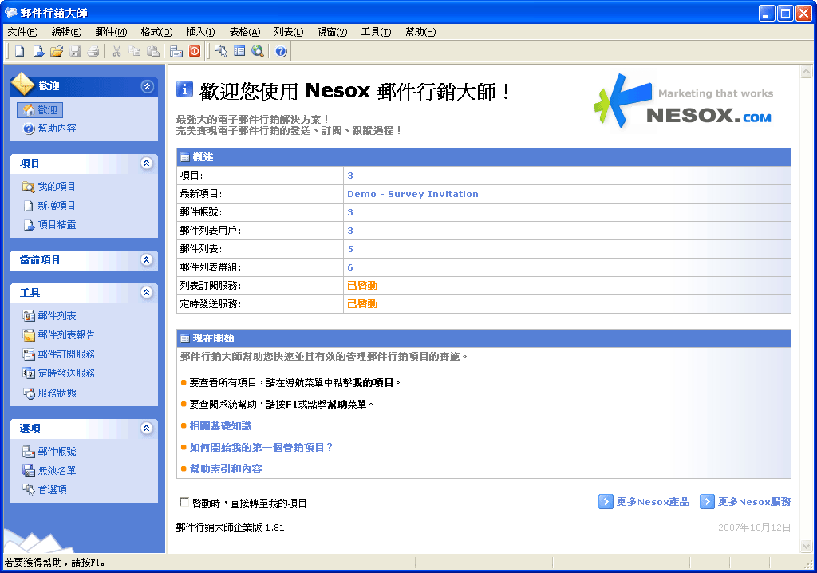Screen dimensions: 817x573
Task: Click the red stop toolbar icon
Action: click(x=195, y=52)
